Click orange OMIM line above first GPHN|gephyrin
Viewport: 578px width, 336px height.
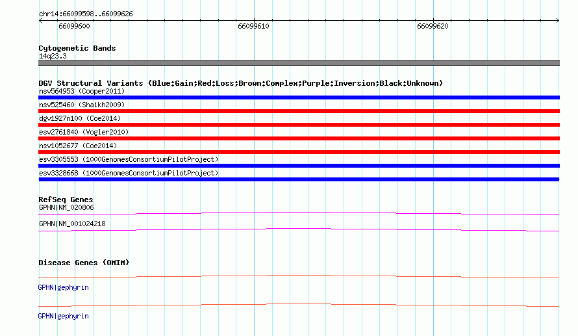tap(299, 276)
